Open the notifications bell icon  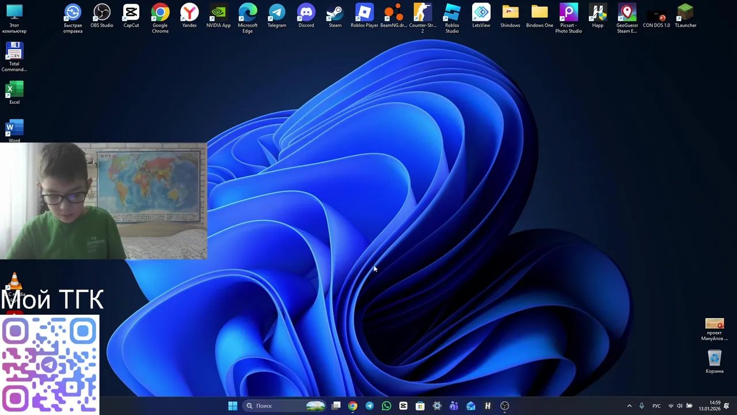point(727,406)
